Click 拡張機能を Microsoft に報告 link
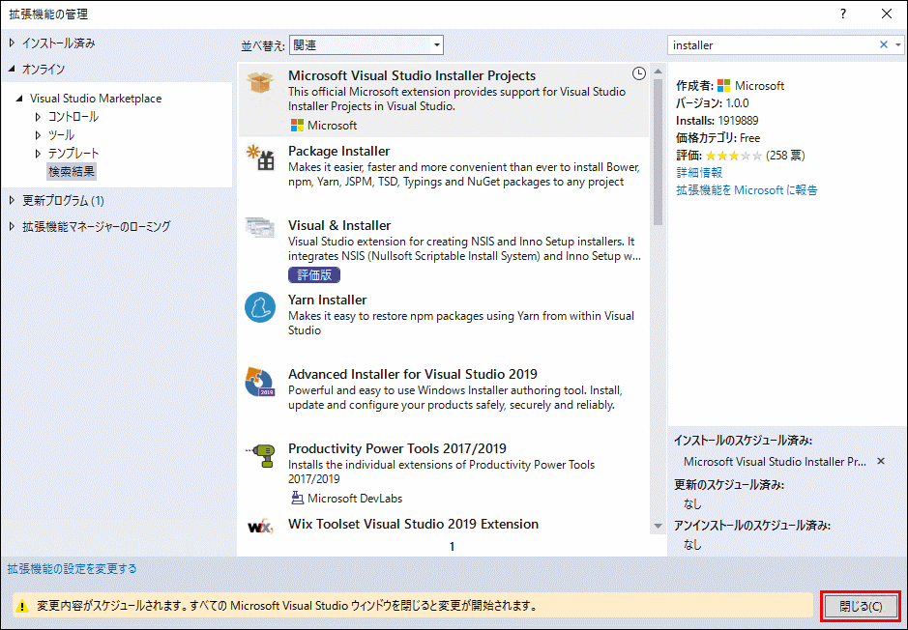Screen dimensions: 908x630 click(747, 189)
